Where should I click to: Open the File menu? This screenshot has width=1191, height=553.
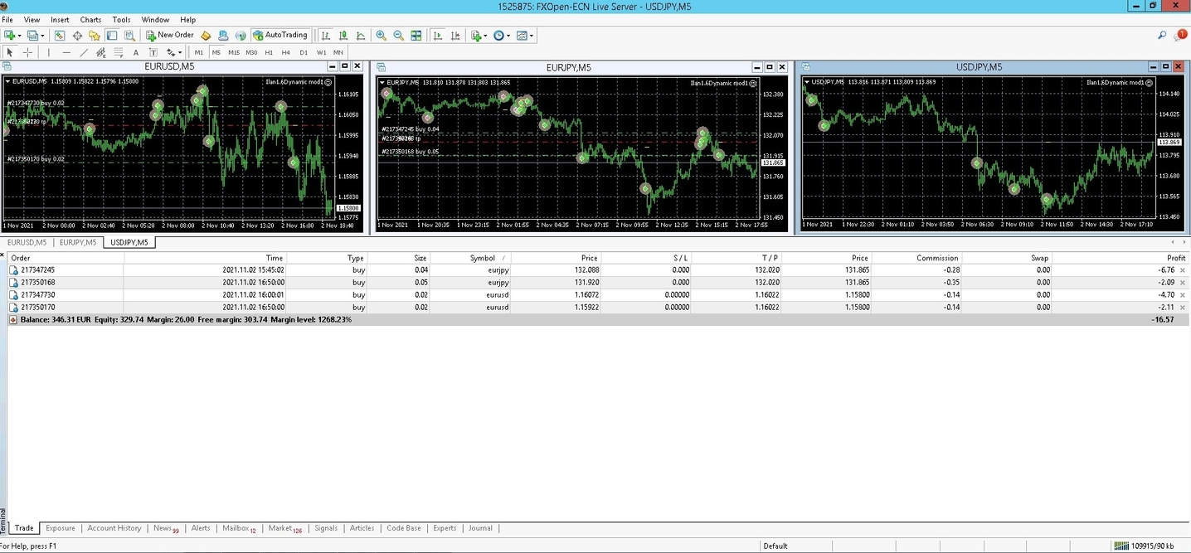pyautogui.click(x=7, y=20)
